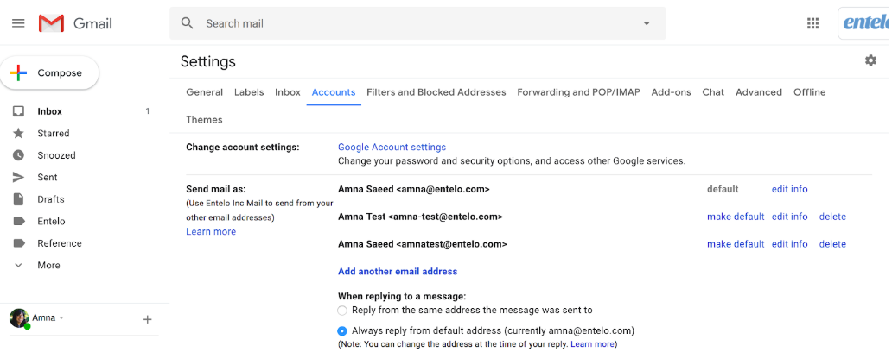Make amna-test@entelo.com the default
The image size is (892, 352).
point(736,217)
